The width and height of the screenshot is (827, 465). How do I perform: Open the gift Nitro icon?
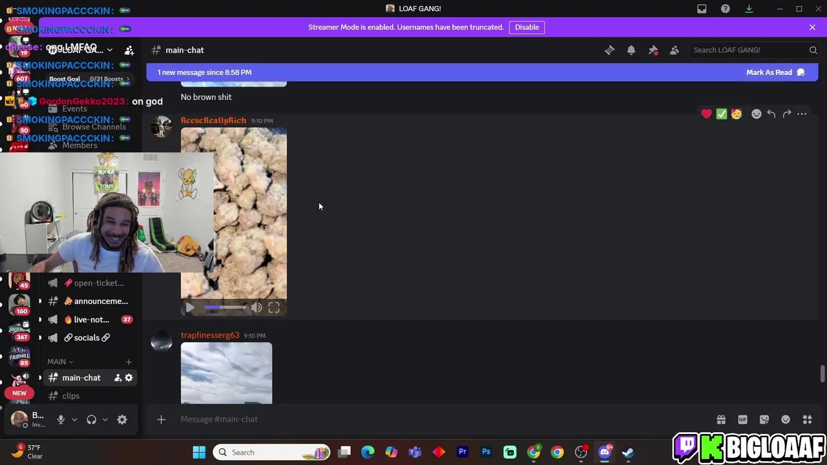(721, 420)
